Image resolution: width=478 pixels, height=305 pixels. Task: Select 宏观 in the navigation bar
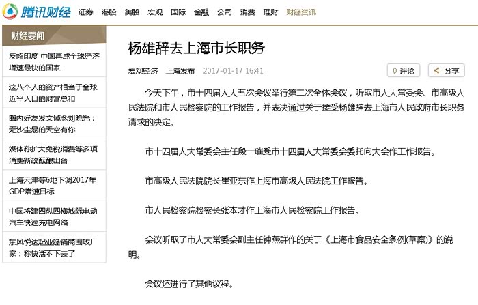[156, 12]
